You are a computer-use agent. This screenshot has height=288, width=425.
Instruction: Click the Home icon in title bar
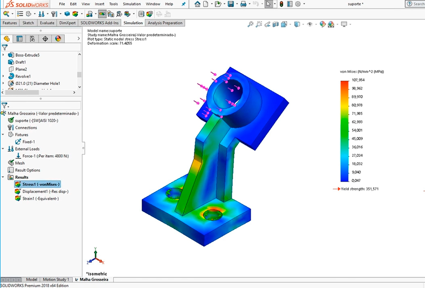[197, 4]
